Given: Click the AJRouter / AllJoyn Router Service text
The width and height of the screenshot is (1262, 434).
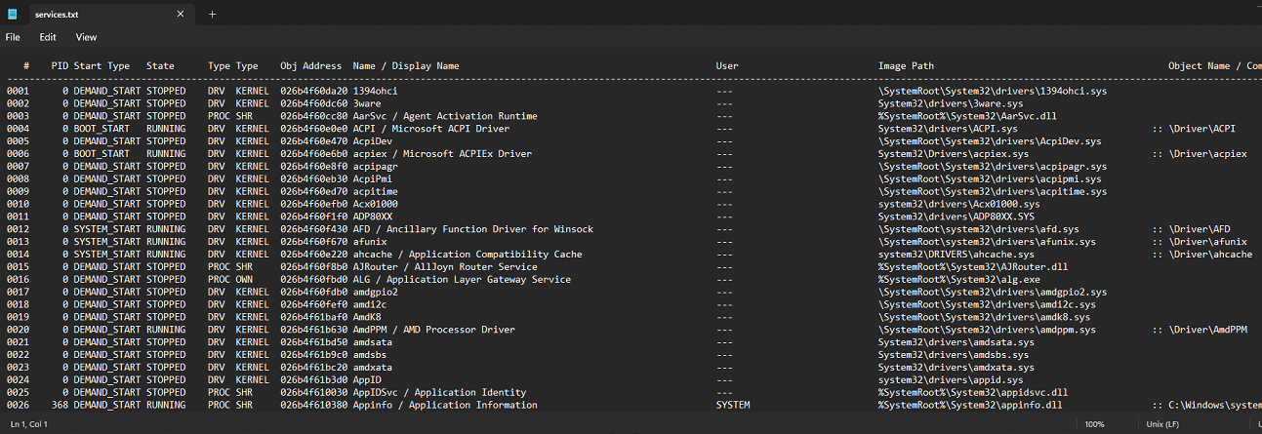Looking at the screenshot, I should [x=444, y=266].
